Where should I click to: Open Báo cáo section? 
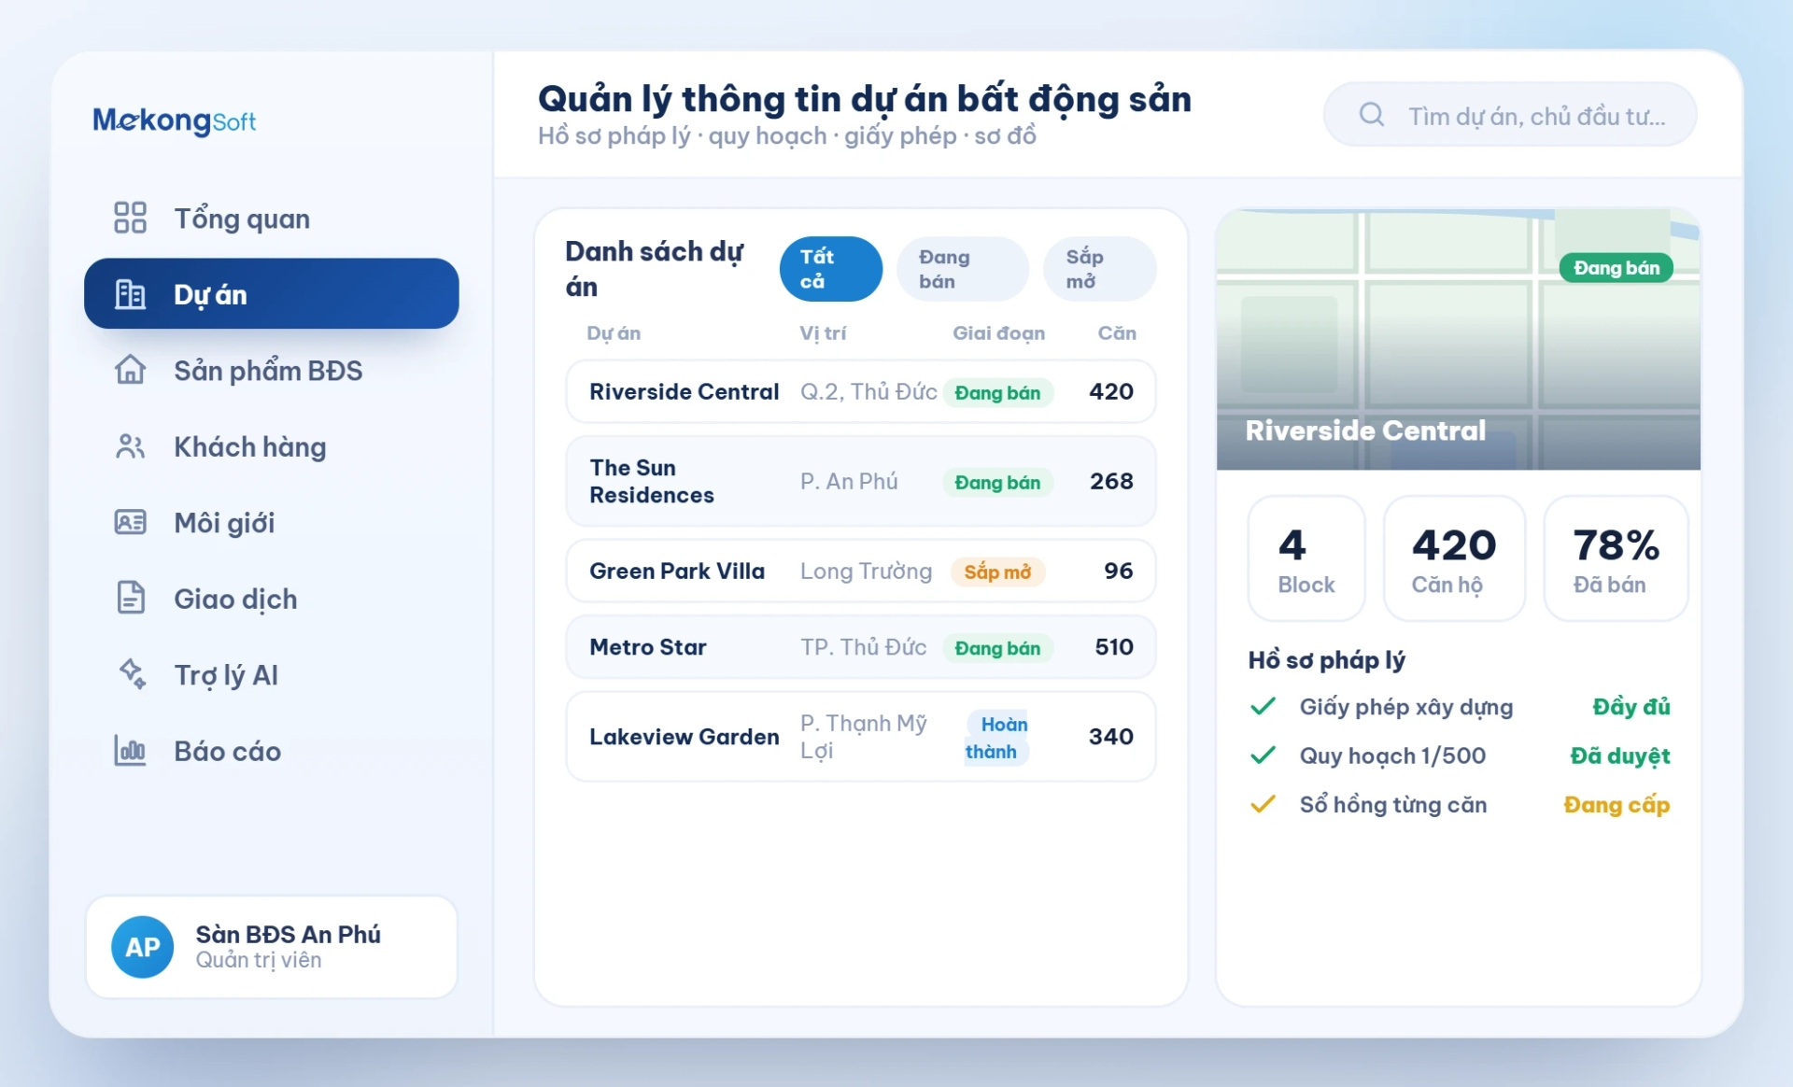(x=271, y=750)
